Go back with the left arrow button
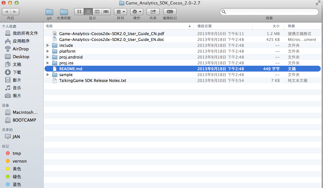The image size is (323, 188). point(7,12)
